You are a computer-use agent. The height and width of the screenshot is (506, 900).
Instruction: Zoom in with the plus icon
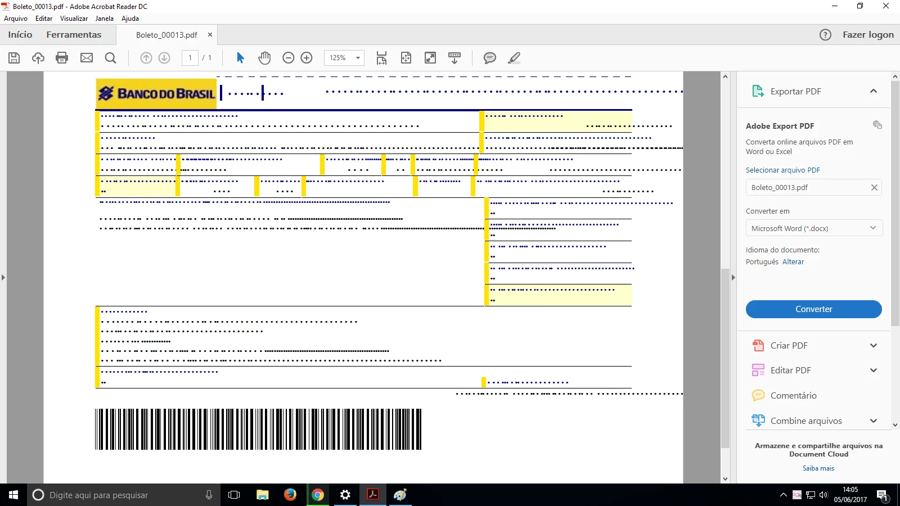click(307, 58)
